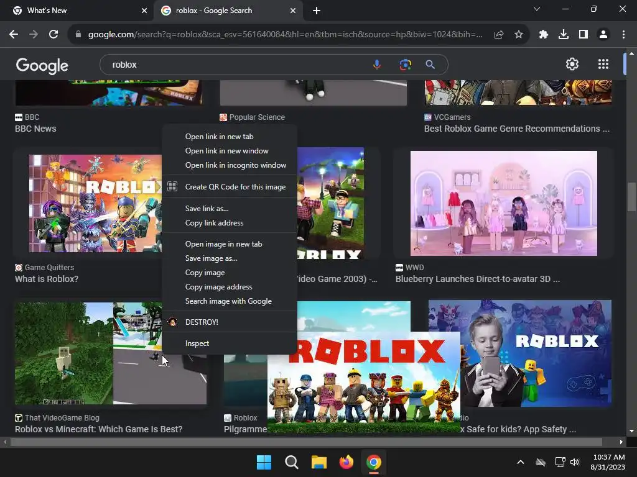Viewport: 637px width, 477px height.
Task: Choose Create QR Code for this image
Action: coord(230,187)
